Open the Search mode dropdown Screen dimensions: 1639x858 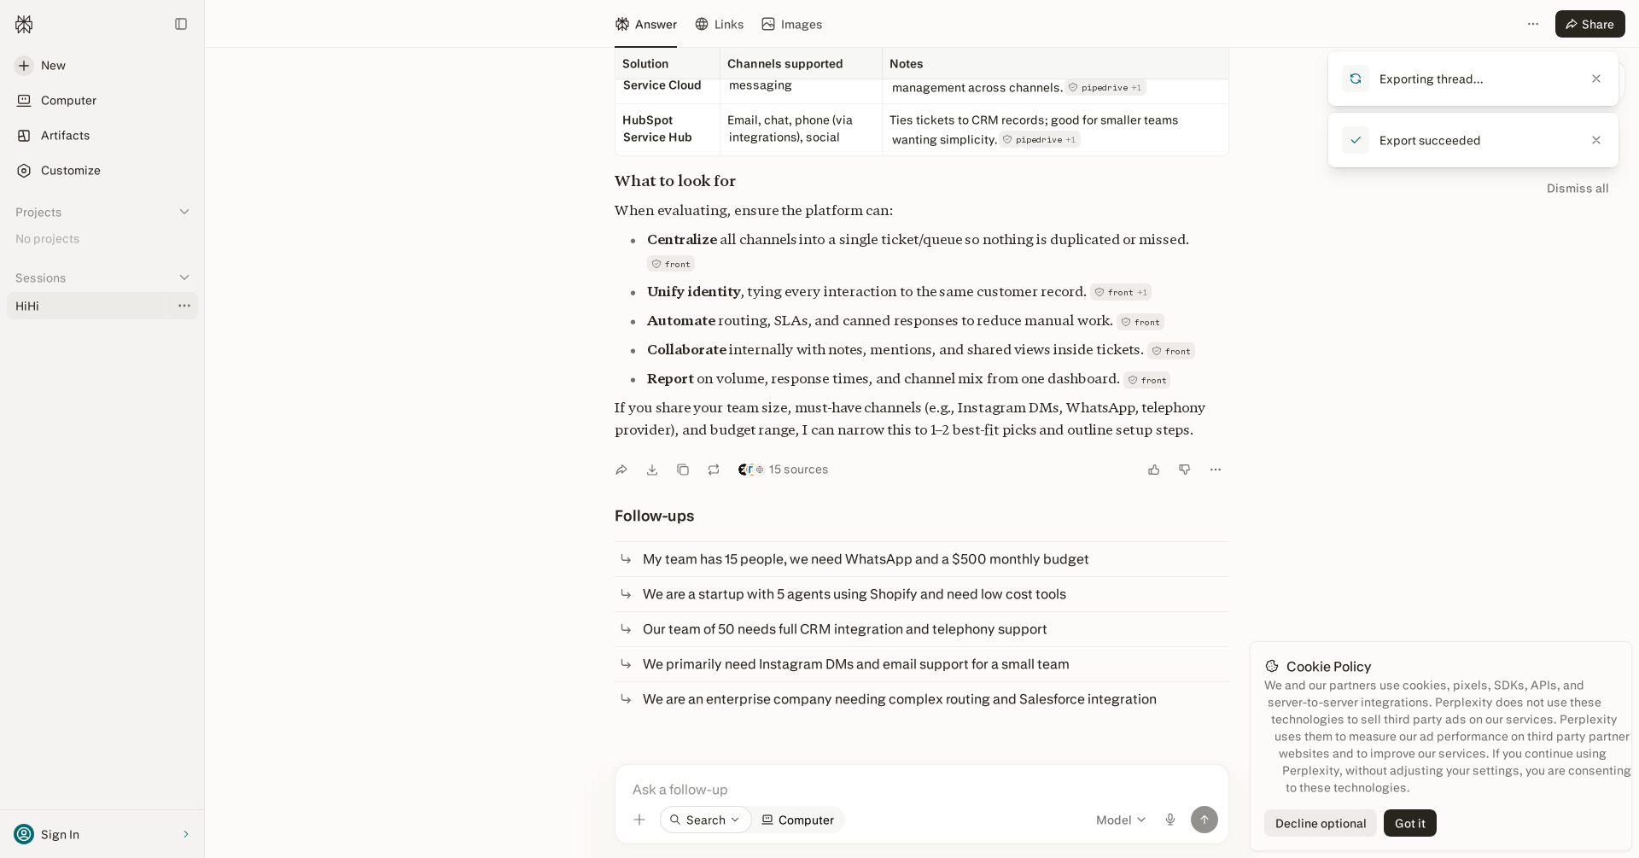tap(705, 820)
